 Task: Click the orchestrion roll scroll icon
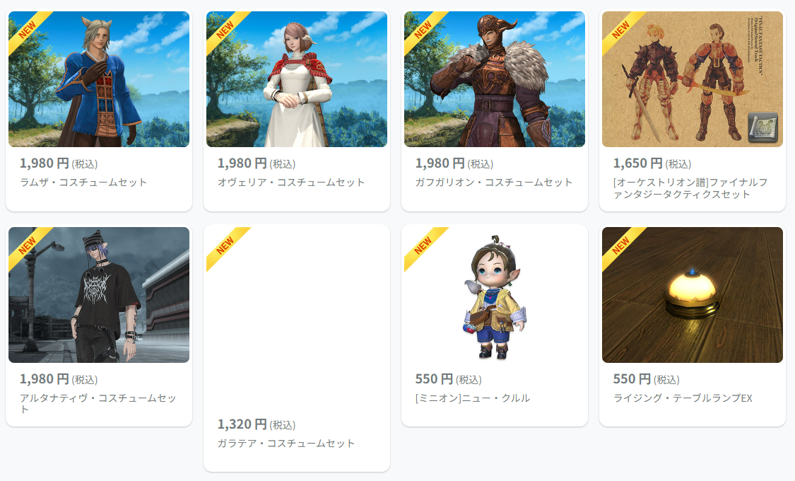tap(762, 127)
